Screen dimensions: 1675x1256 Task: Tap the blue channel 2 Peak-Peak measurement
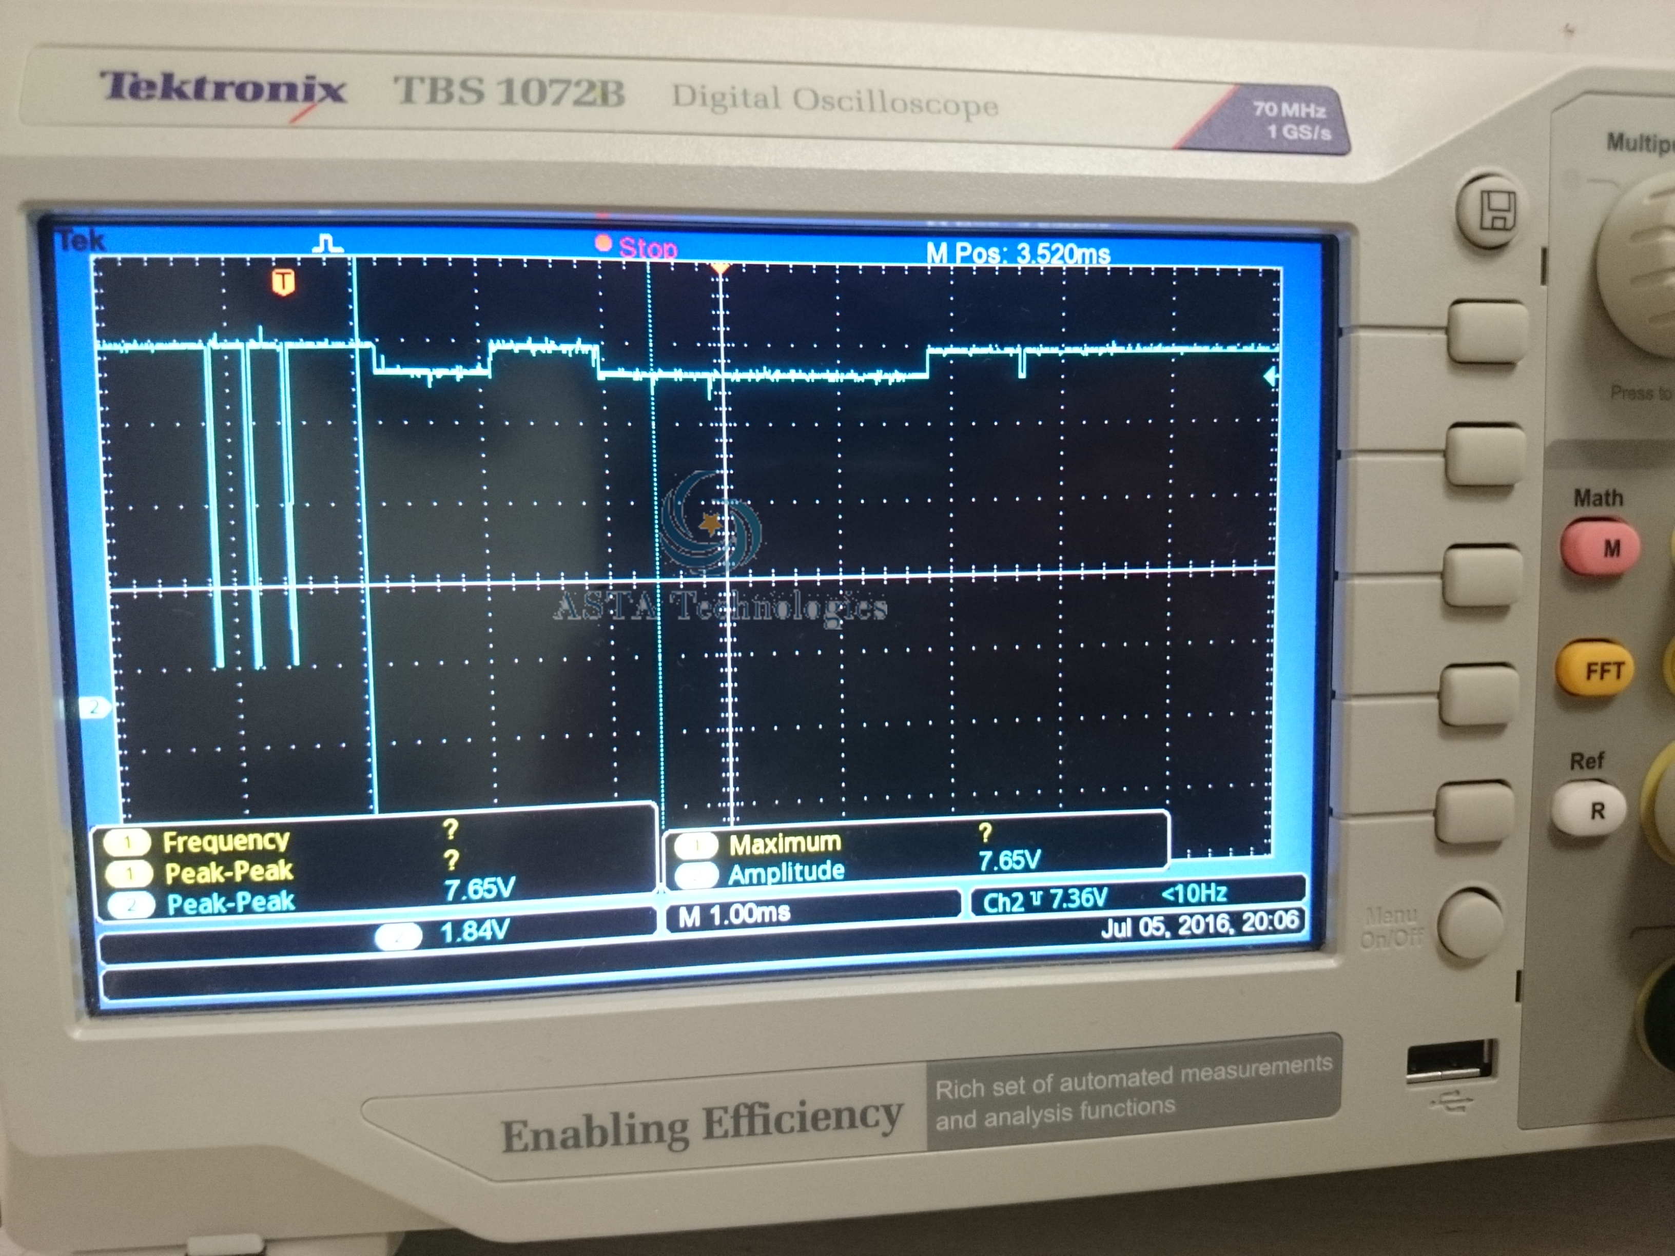click(231, 903)
